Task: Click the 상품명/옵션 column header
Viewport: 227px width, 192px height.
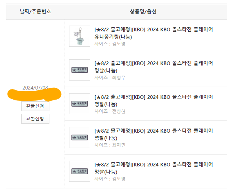Action: pos(143,11)
